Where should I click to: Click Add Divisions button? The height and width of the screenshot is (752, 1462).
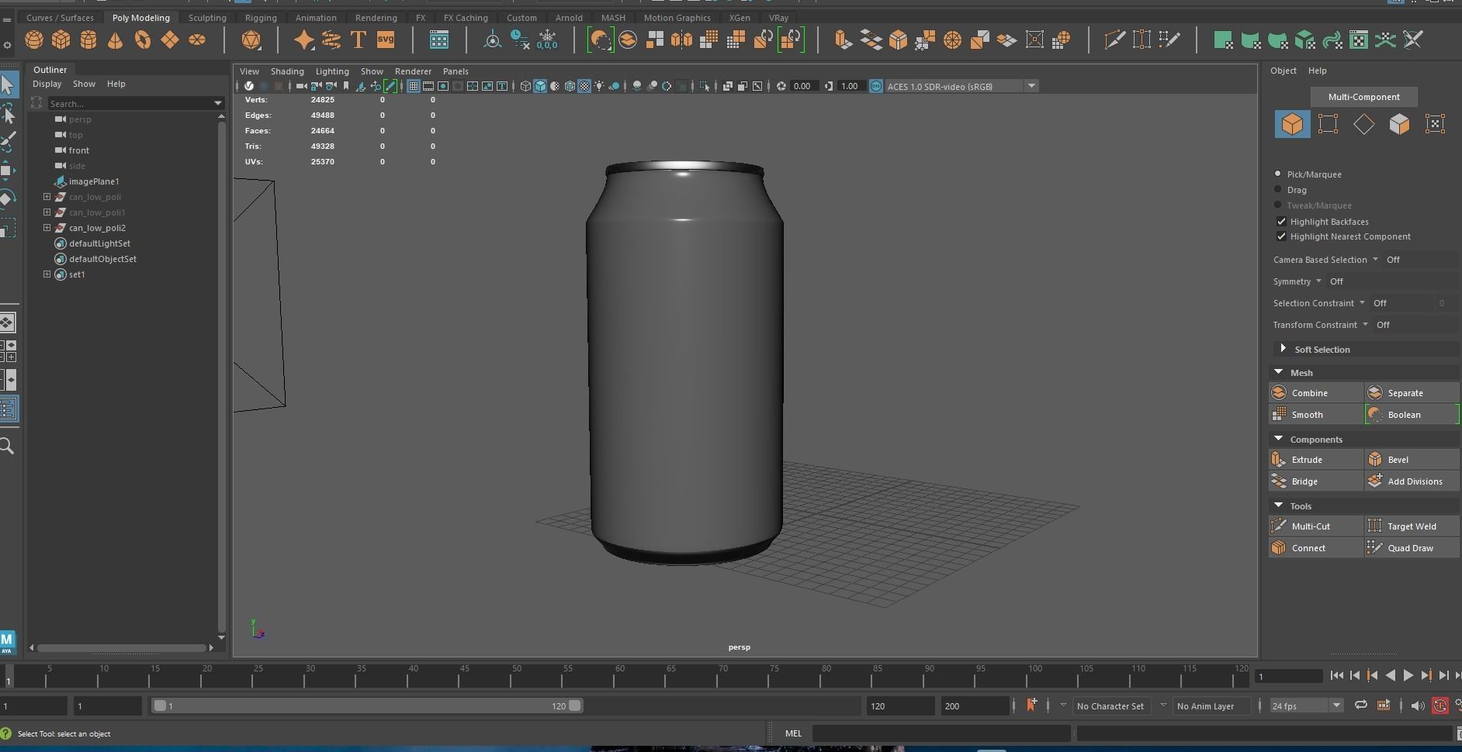point(1412,481)
